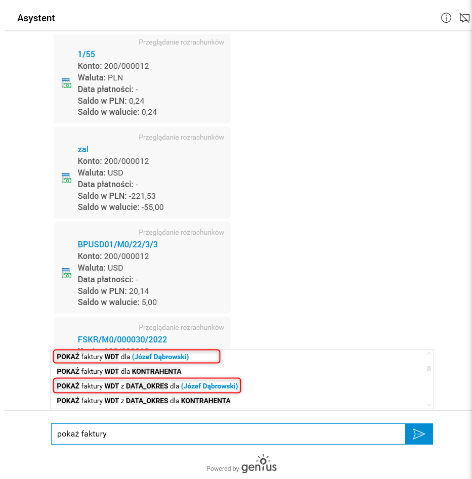The width and height of the screenshot is (472, 479).
Task: Open settlement 1/55 link
Action: coord(87,54)
